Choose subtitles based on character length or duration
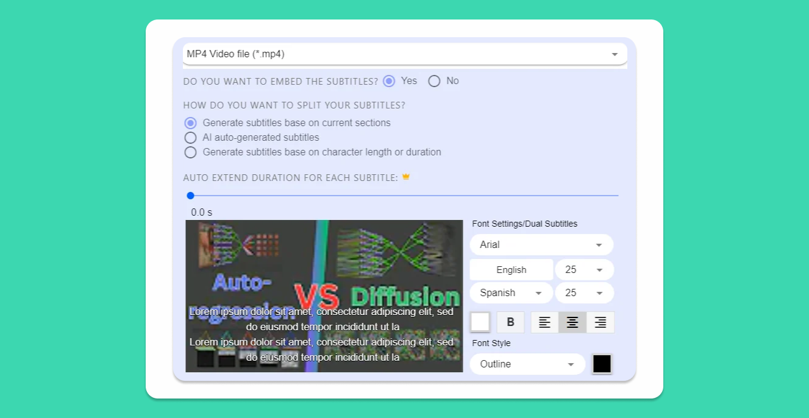Screen dimensions: 809x418 191,152
